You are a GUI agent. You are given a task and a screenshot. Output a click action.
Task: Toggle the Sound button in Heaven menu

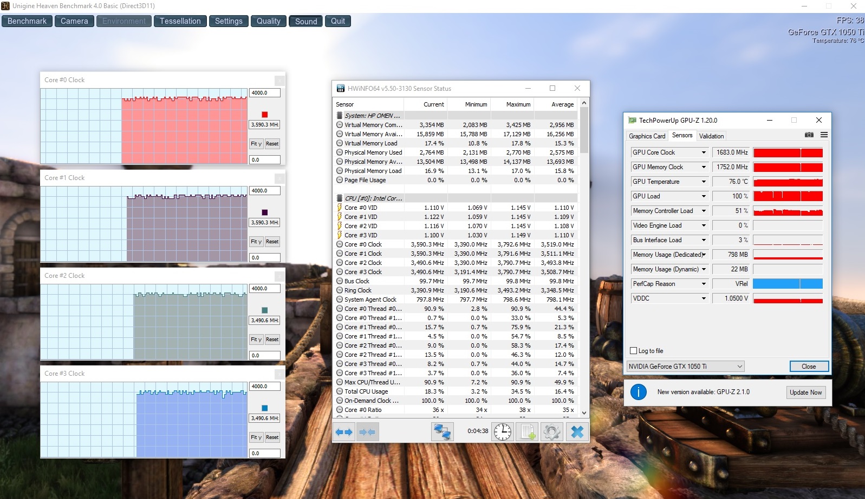click(x=306, y=21)
